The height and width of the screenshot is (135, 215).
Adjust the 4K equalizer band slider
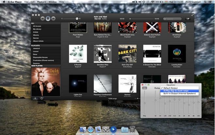point(189,105)
